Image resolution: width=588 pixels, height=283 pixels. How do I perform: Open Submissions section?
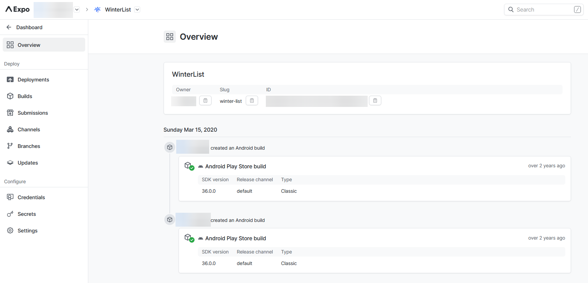33,113
